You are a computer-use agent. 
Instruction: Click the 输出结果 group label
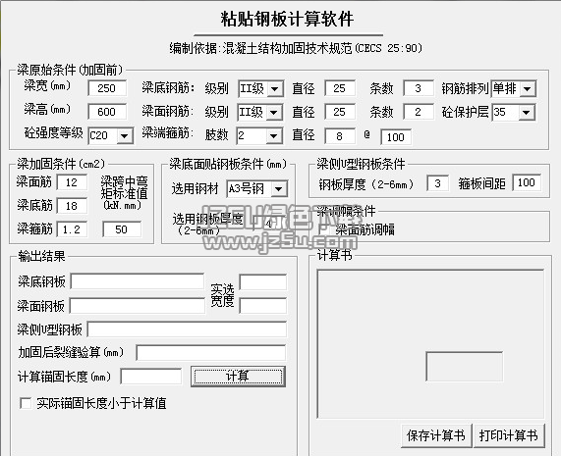[41, 256]
